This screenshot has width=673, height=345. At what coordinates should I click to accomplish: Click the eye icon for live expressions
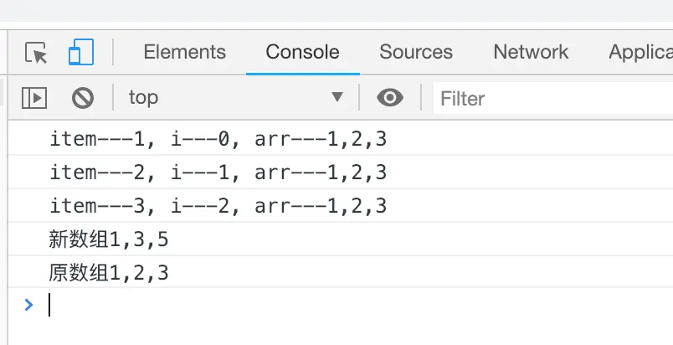tap(389, 98)
